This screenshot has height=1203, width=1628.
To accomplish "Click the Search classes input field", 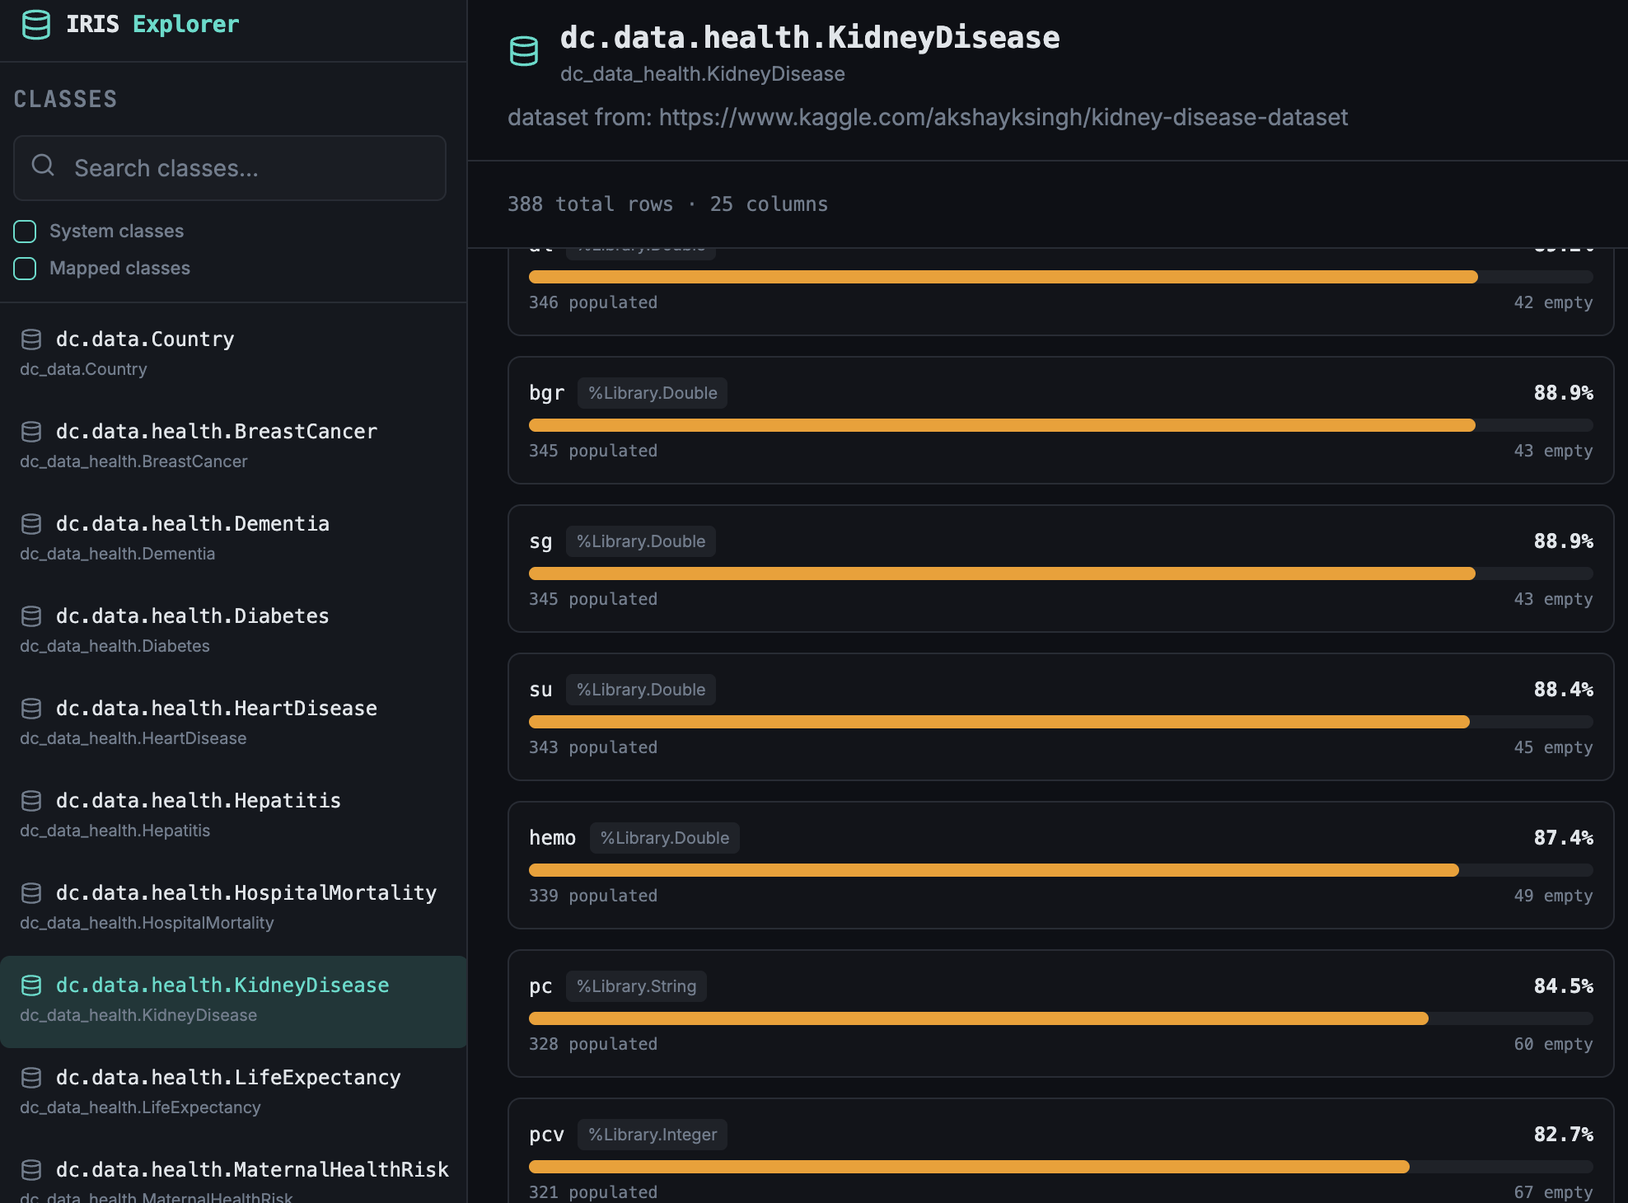I will [x=247, y=168].
